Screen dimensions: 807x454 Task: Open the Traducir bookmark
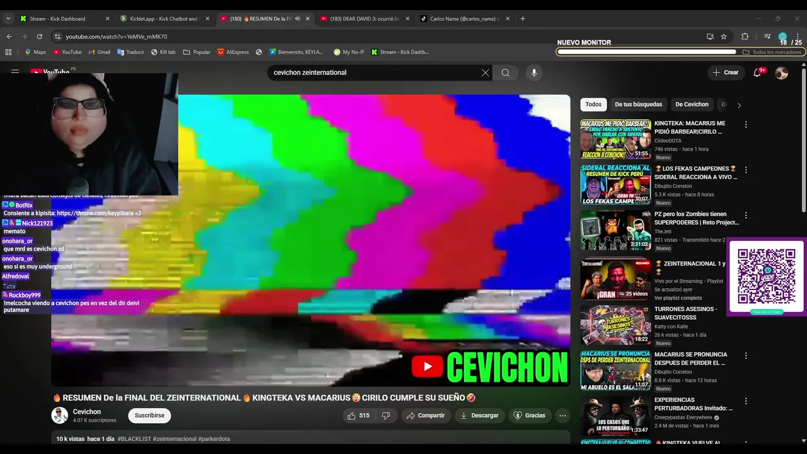coord(131,52)
